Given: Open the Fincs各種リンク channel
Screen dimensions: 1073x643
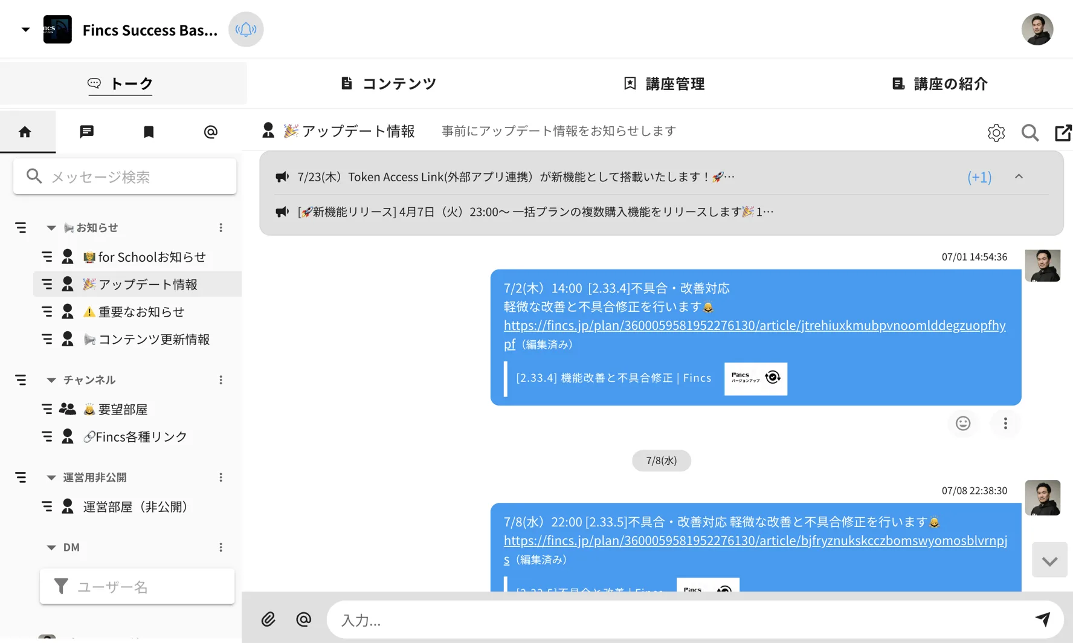Looking at the screenshot, I should [x=135, y=436].
